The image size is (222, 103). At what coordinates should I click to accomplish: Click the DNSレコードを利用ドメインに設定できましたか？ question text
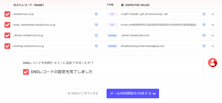[x=58, y=63]
